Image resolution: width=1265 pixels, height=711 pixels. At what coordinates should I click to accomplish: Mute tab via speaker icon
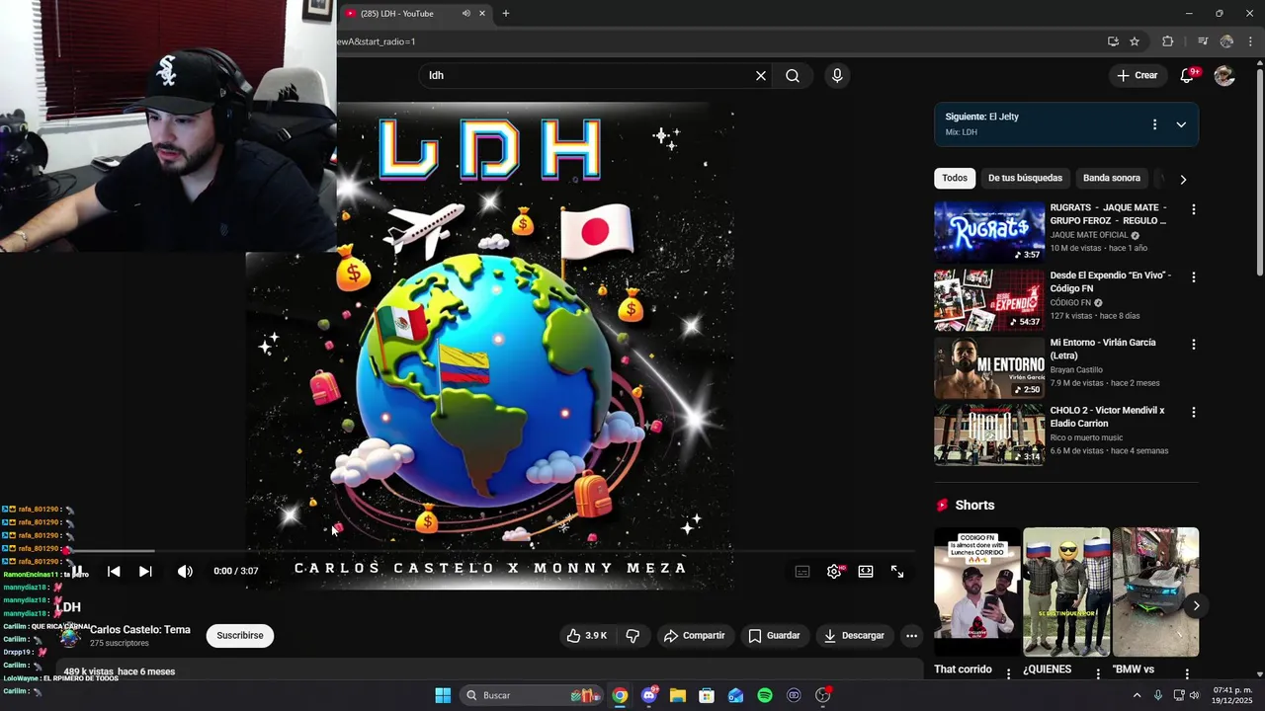tap(465, 14)
